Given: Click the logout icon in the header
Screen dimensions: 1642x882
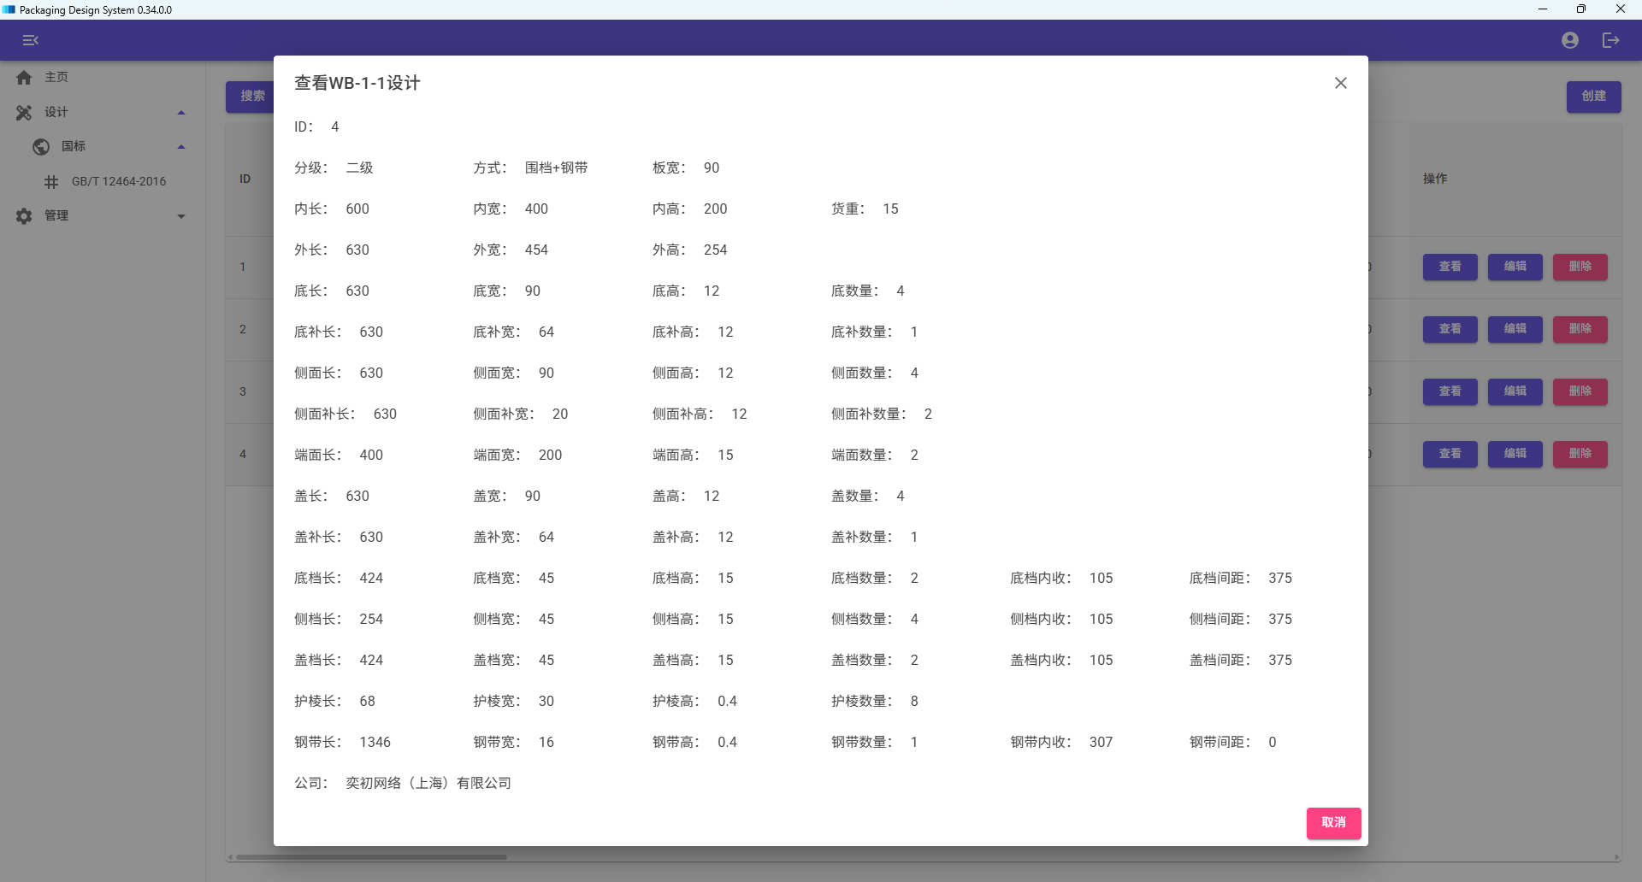Looking at the screenshot, I should (x=1611, y=40).
